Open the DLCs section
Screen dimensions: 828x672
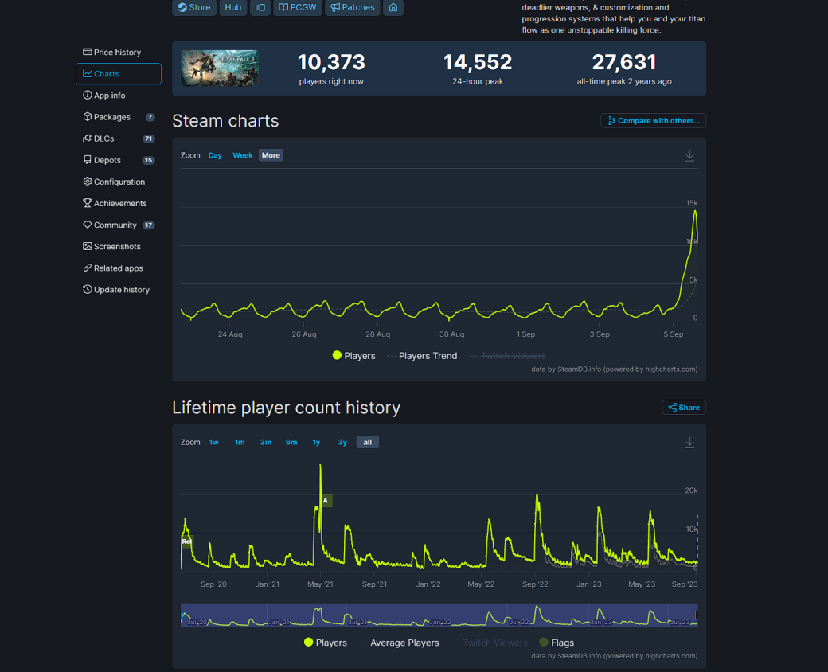pyautogui.click(x=119, y=139)
